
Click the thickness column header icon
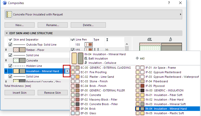107,40
